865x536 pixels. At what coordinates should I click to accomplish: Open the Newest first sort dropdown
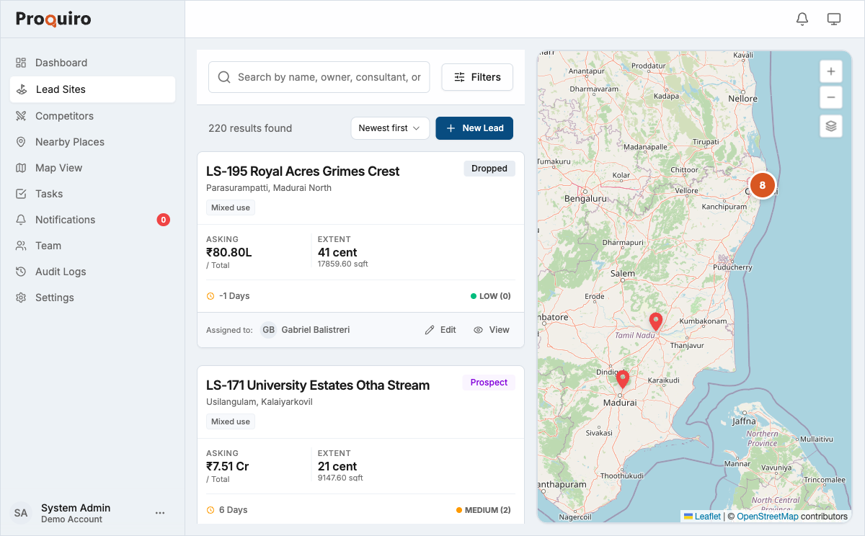click(390, 128)
